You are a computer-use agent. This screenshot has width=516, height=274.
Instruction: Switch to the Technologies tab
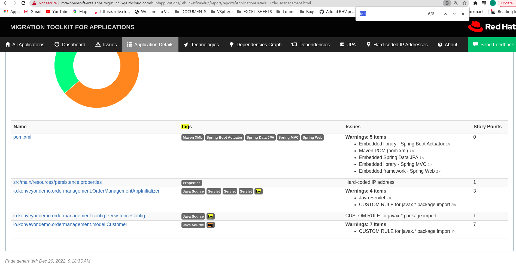tap(201, 45)
